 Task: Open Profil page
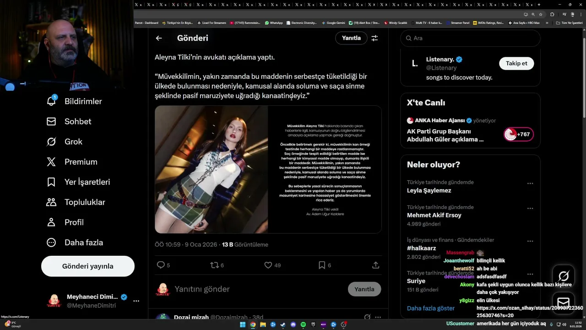65,222
